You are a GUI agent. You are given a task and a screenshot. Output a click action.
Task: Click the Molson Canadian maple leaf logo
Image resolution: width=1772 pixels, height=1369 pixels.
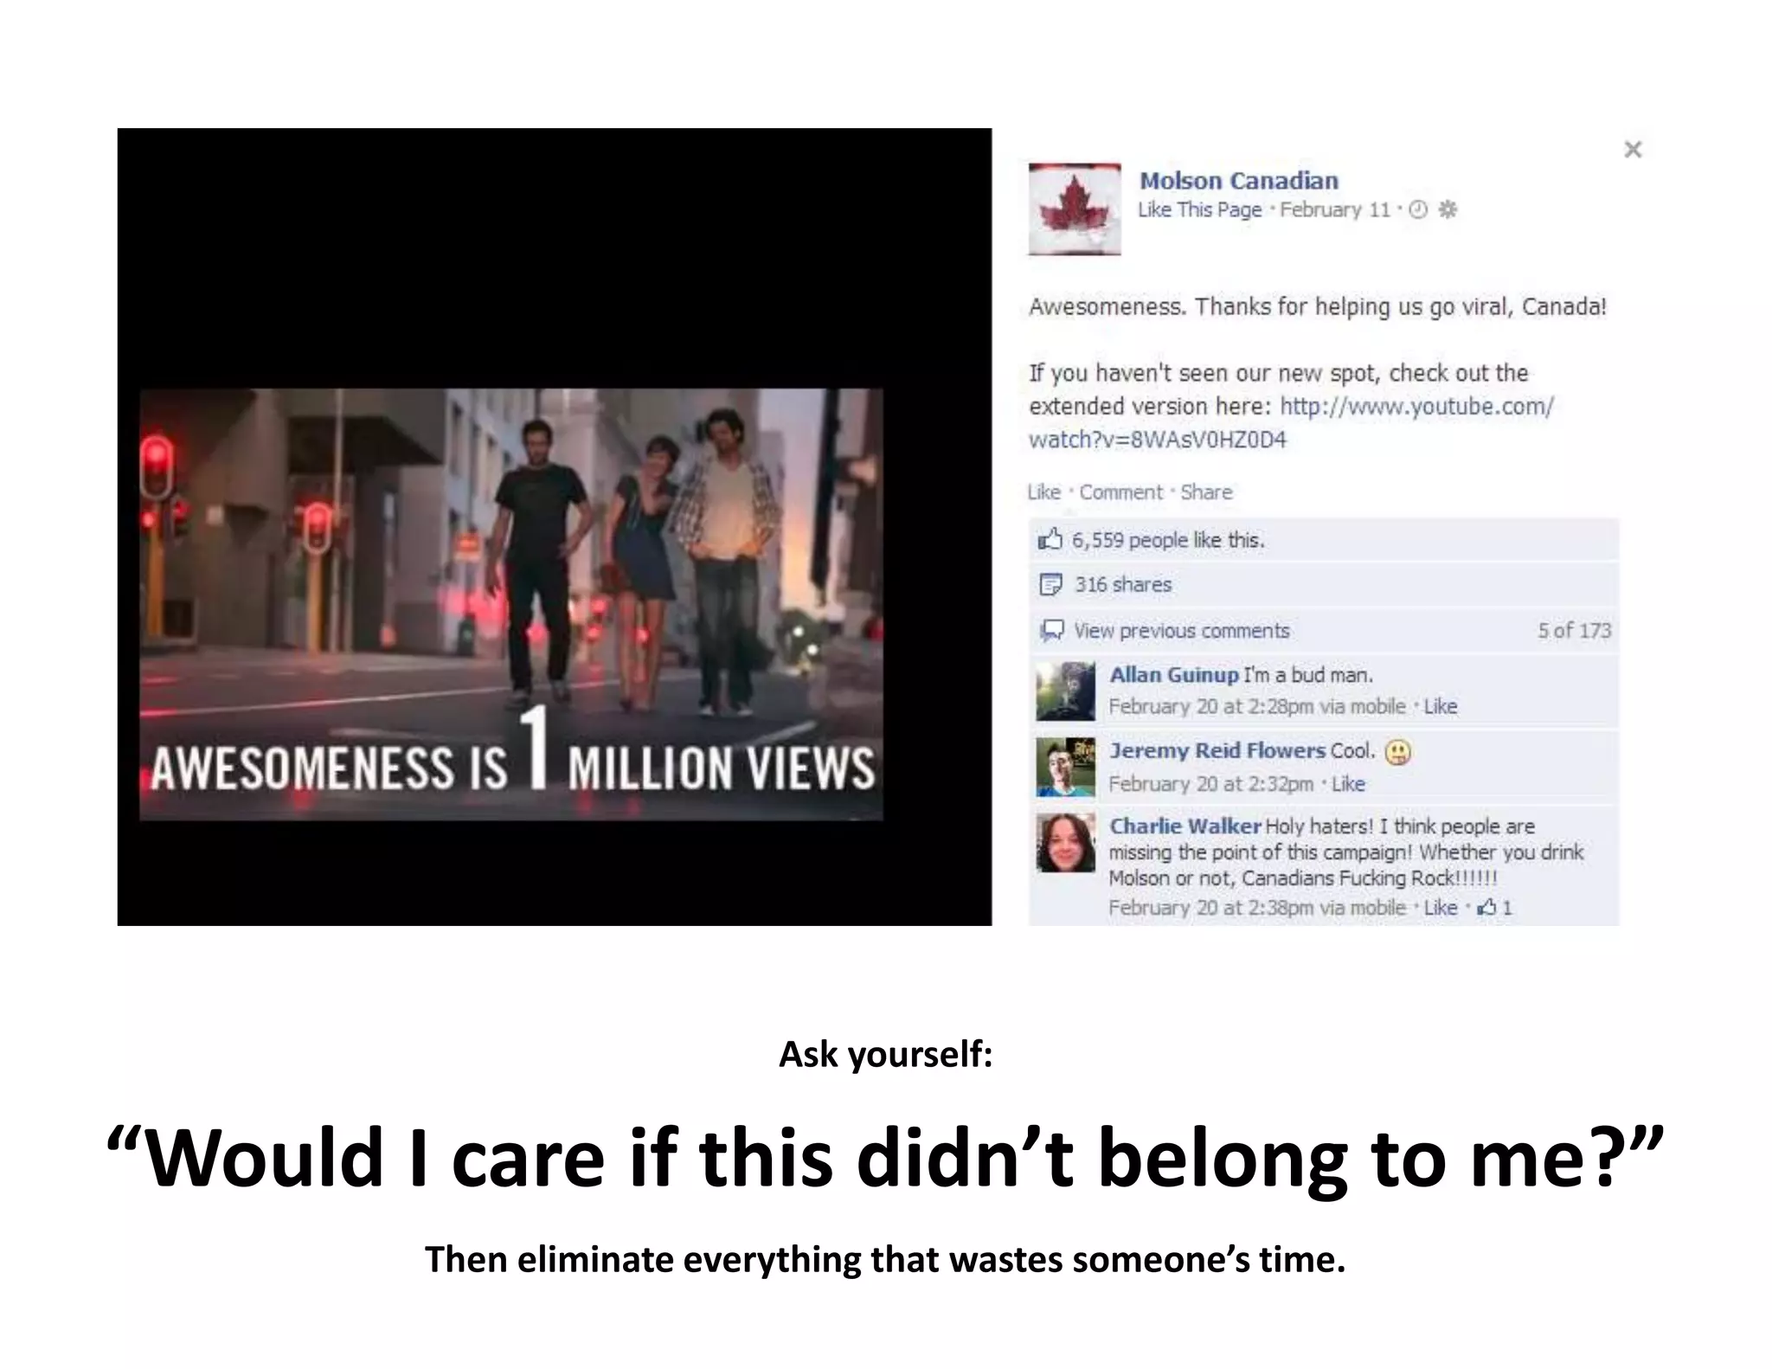[1074, 209]
